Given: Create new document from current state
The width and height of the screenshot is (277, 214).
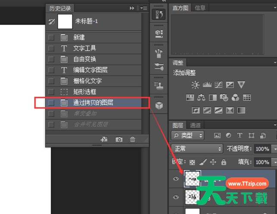Looking at the screenshot, I should (x=104, y=140).
